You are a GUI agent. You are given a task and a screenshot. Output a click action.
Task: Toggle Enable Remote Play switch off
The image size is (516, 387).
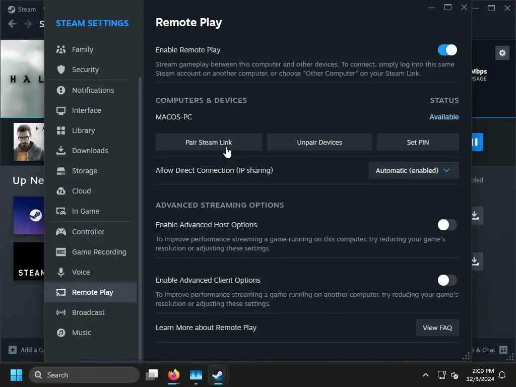coord(447,50)
